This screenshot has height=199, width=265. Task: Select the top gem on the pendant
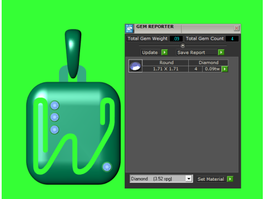(x=55, y=106)
